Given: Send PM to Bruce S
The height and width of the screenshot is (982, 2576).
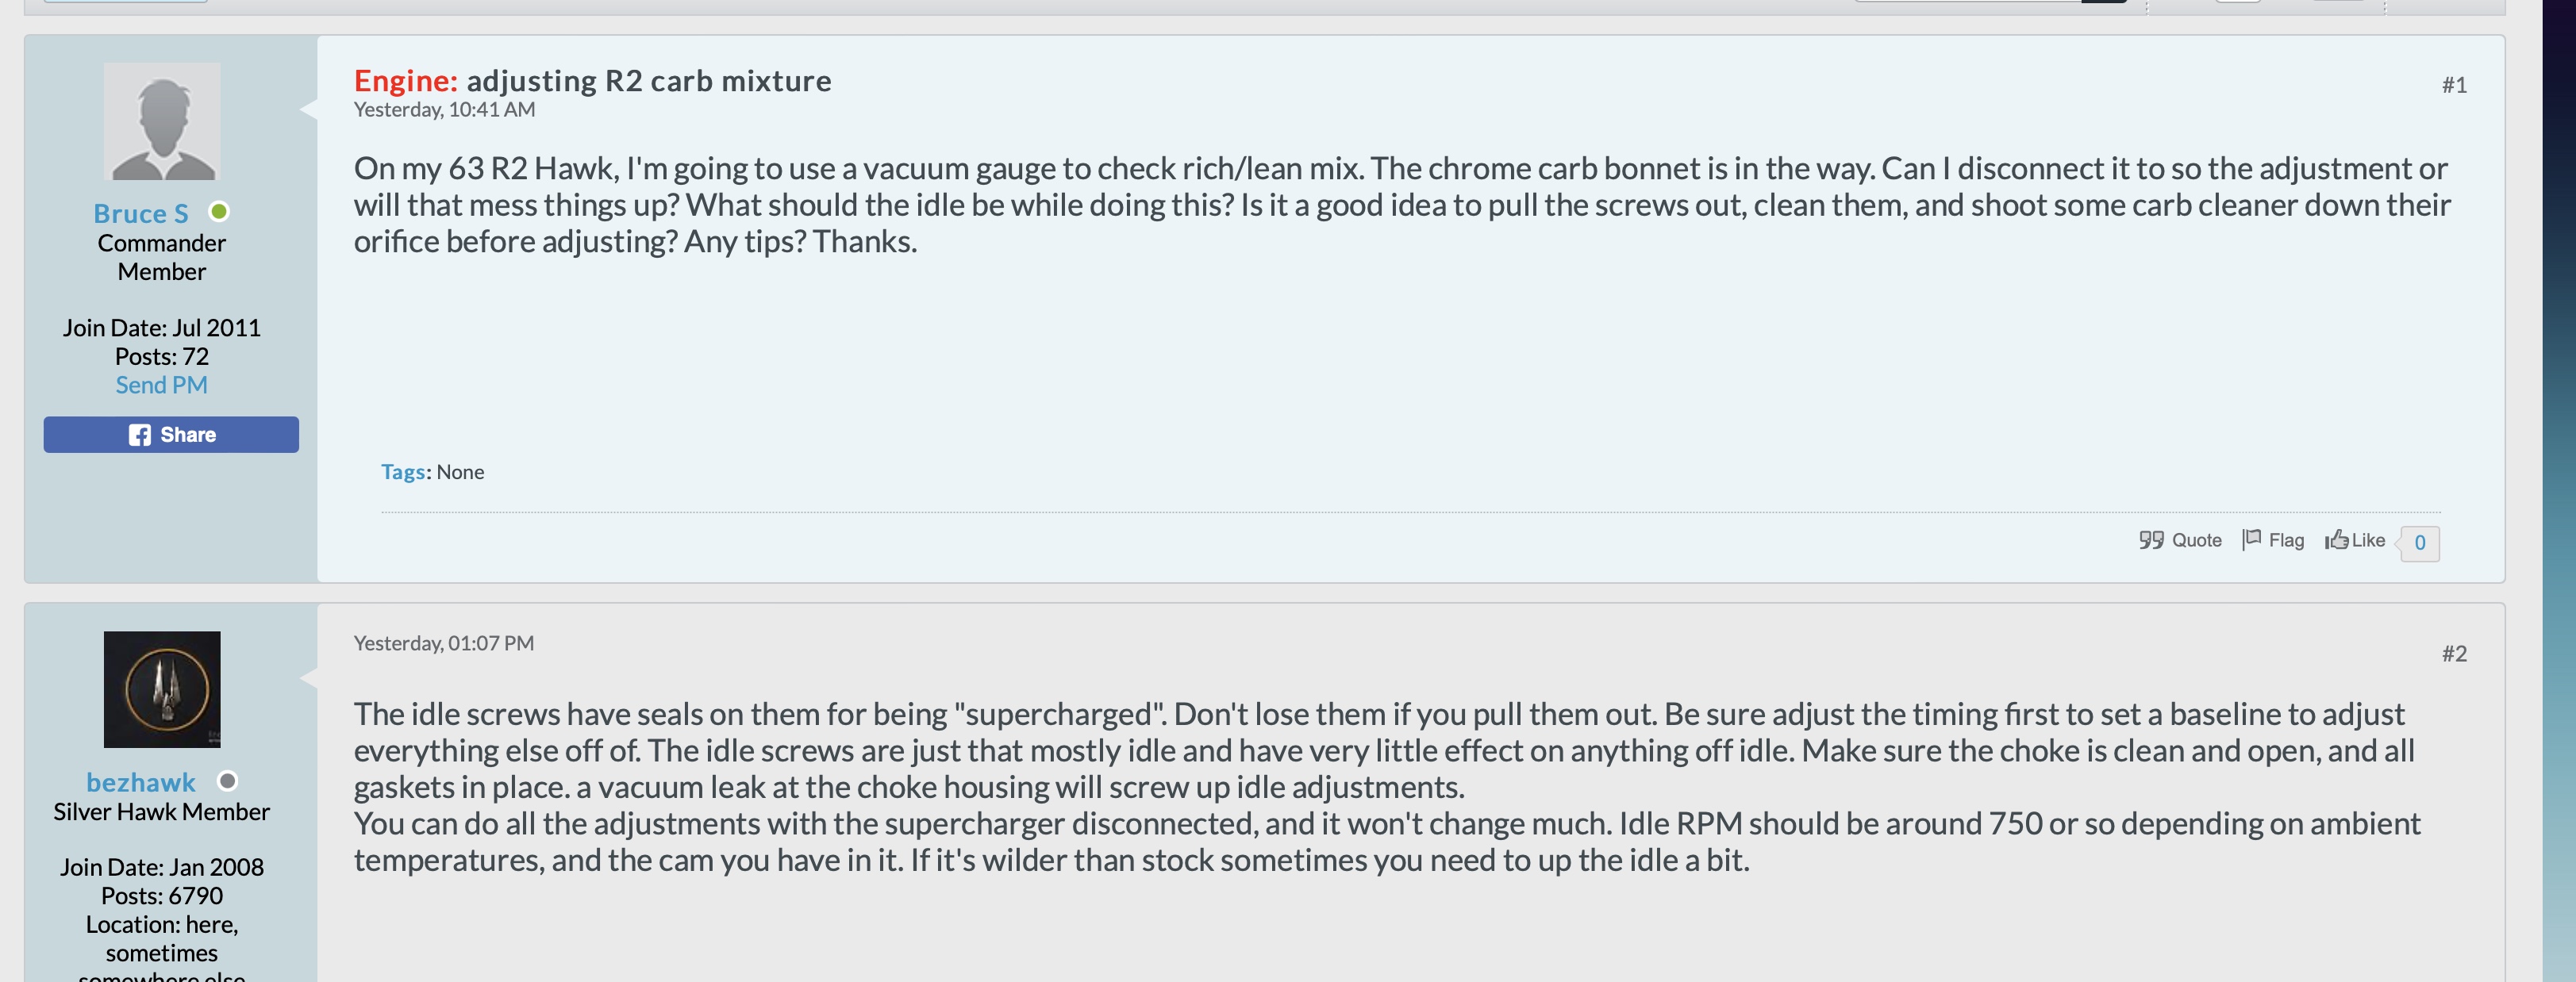Looking at the screenshot, I should [x=162, y=385].
